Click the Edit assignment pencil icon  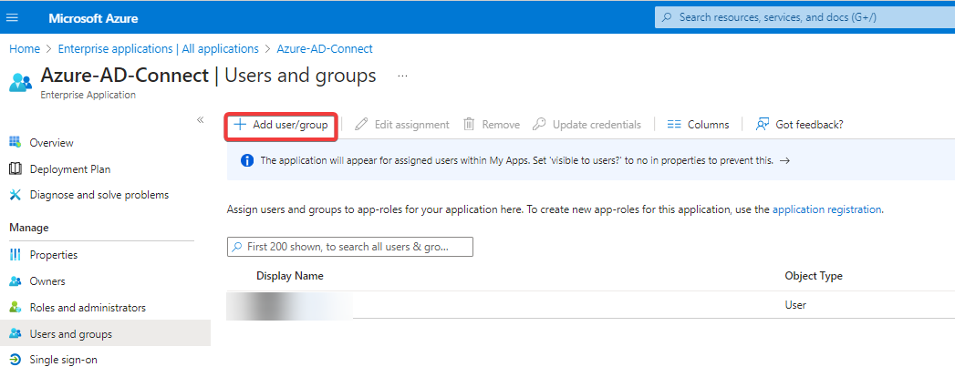(361, 125)
